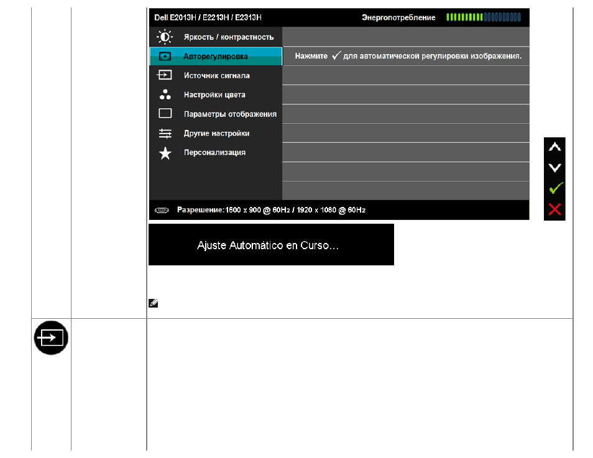This screenshot has width=593, height=458.
Task: Click the VGA connector icon near resolution
Action: (162, 210)
